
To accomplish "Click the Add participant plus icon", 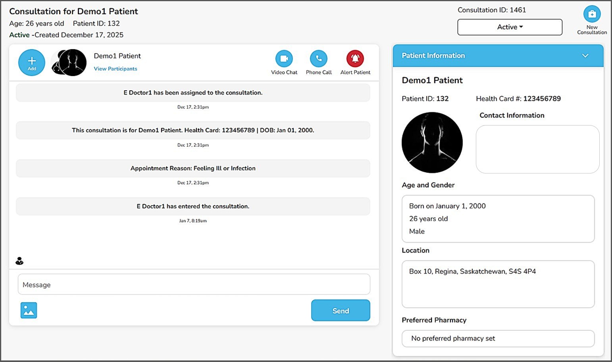I will (x=32, y=62).
